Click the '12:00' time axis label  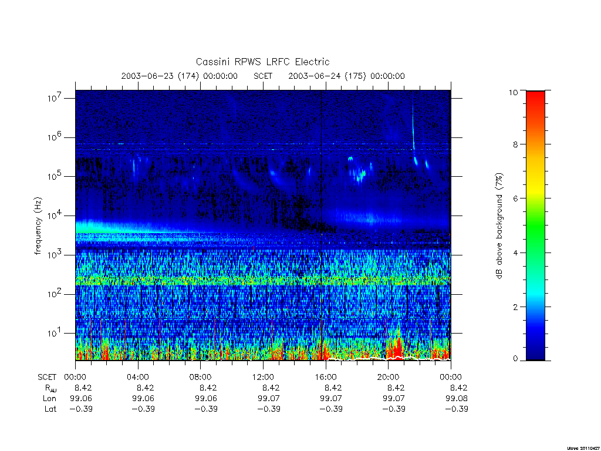pyautogui.click(x=263, y=377)
